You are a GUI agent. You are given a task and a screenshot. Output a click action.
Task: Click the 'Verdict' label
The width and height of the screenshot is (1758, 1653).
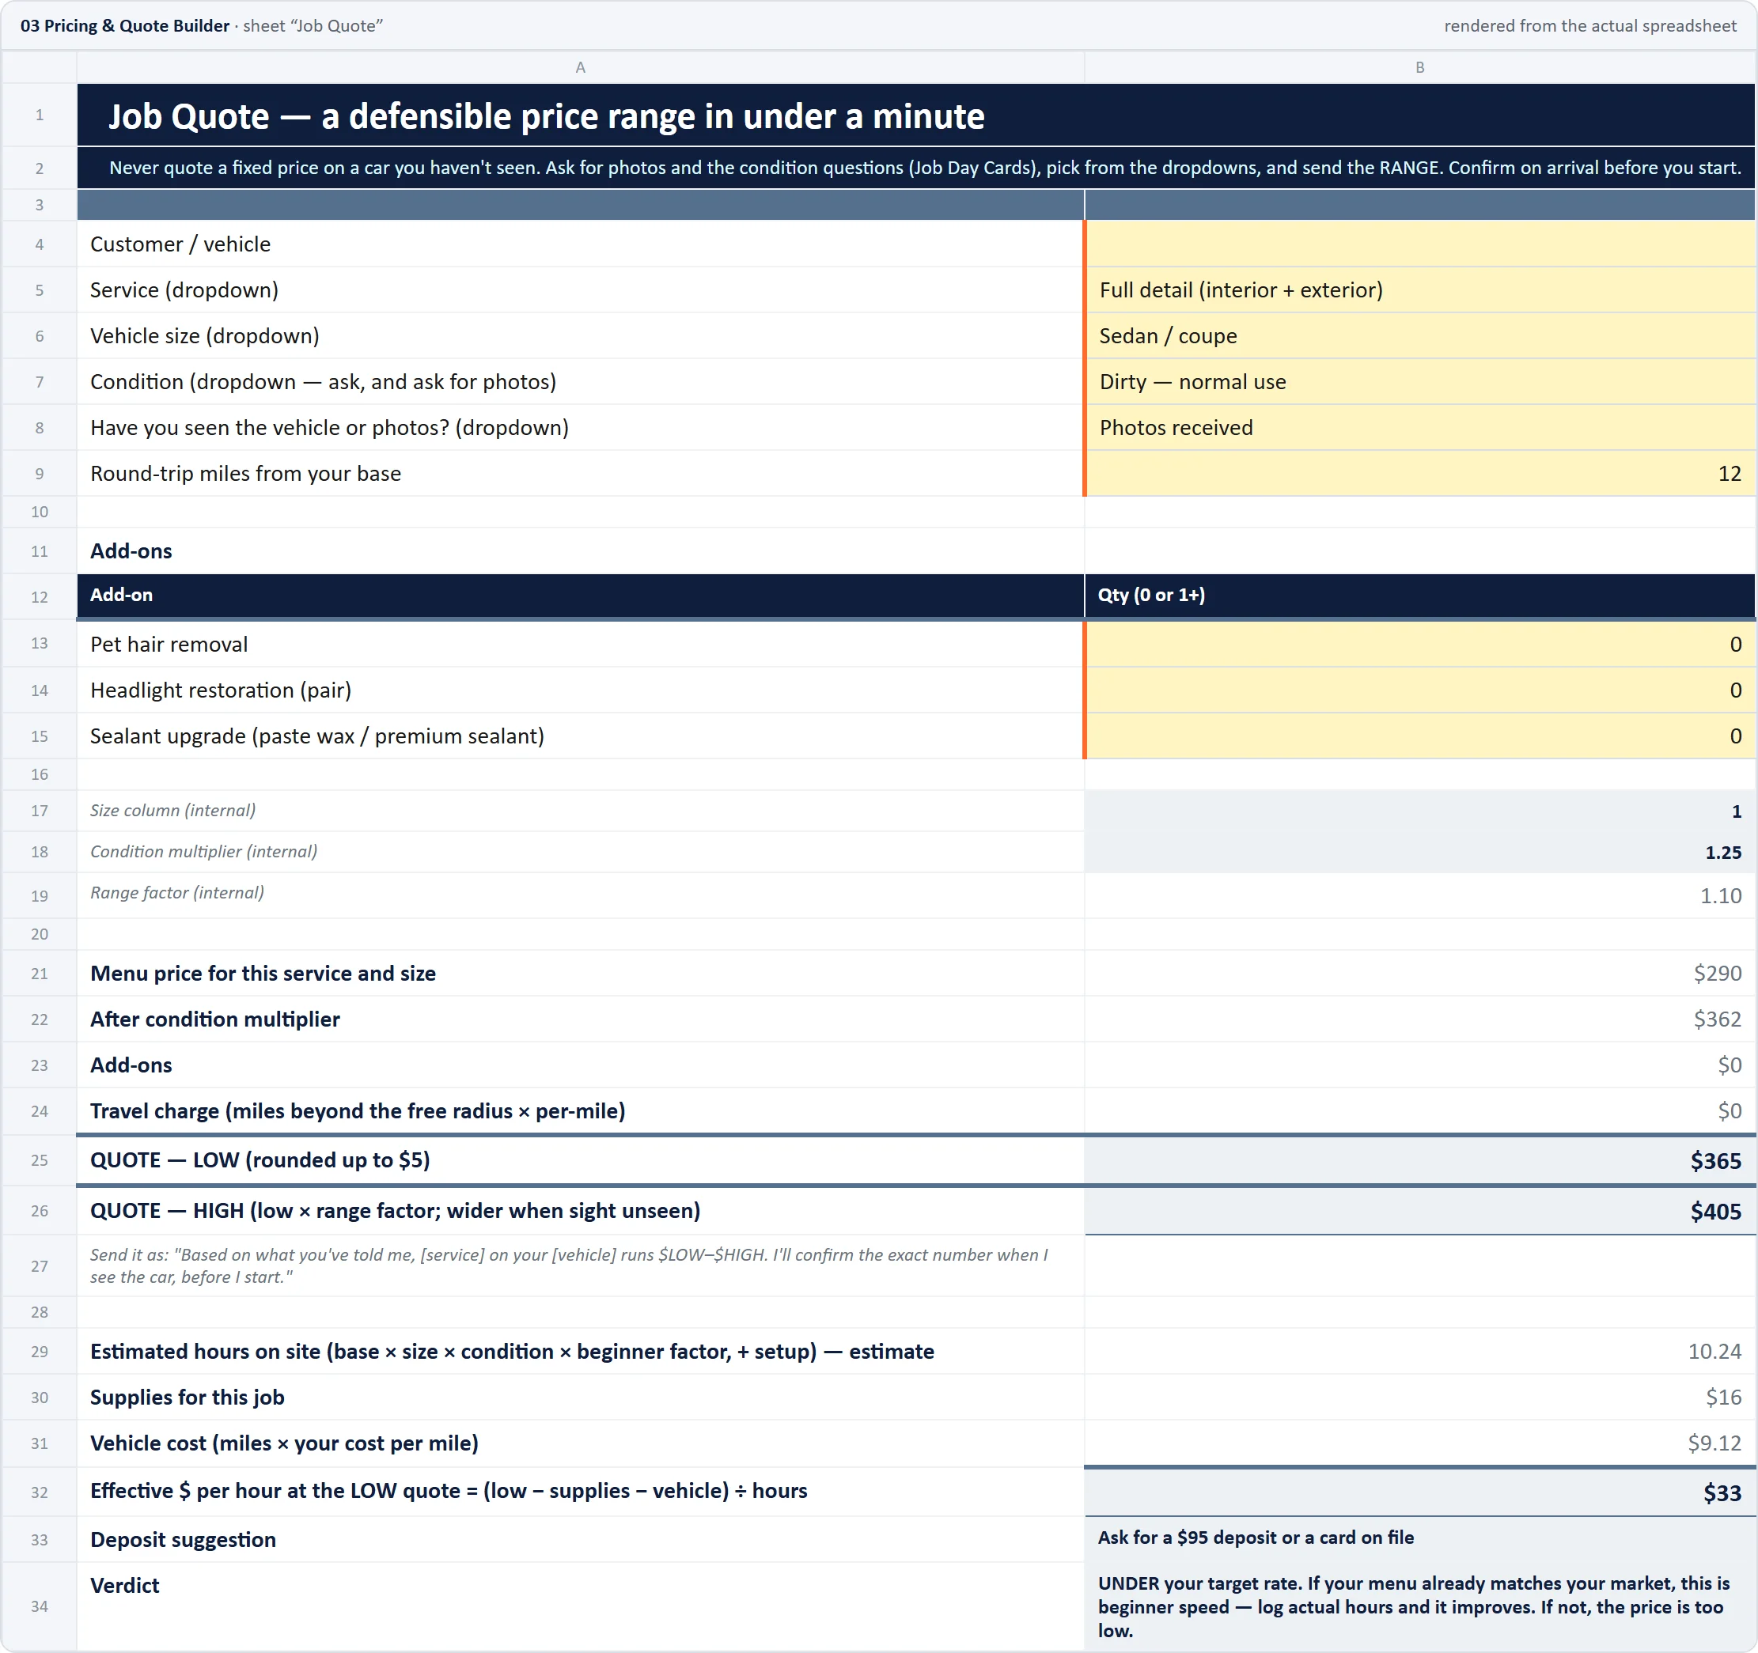[125, 1586]
